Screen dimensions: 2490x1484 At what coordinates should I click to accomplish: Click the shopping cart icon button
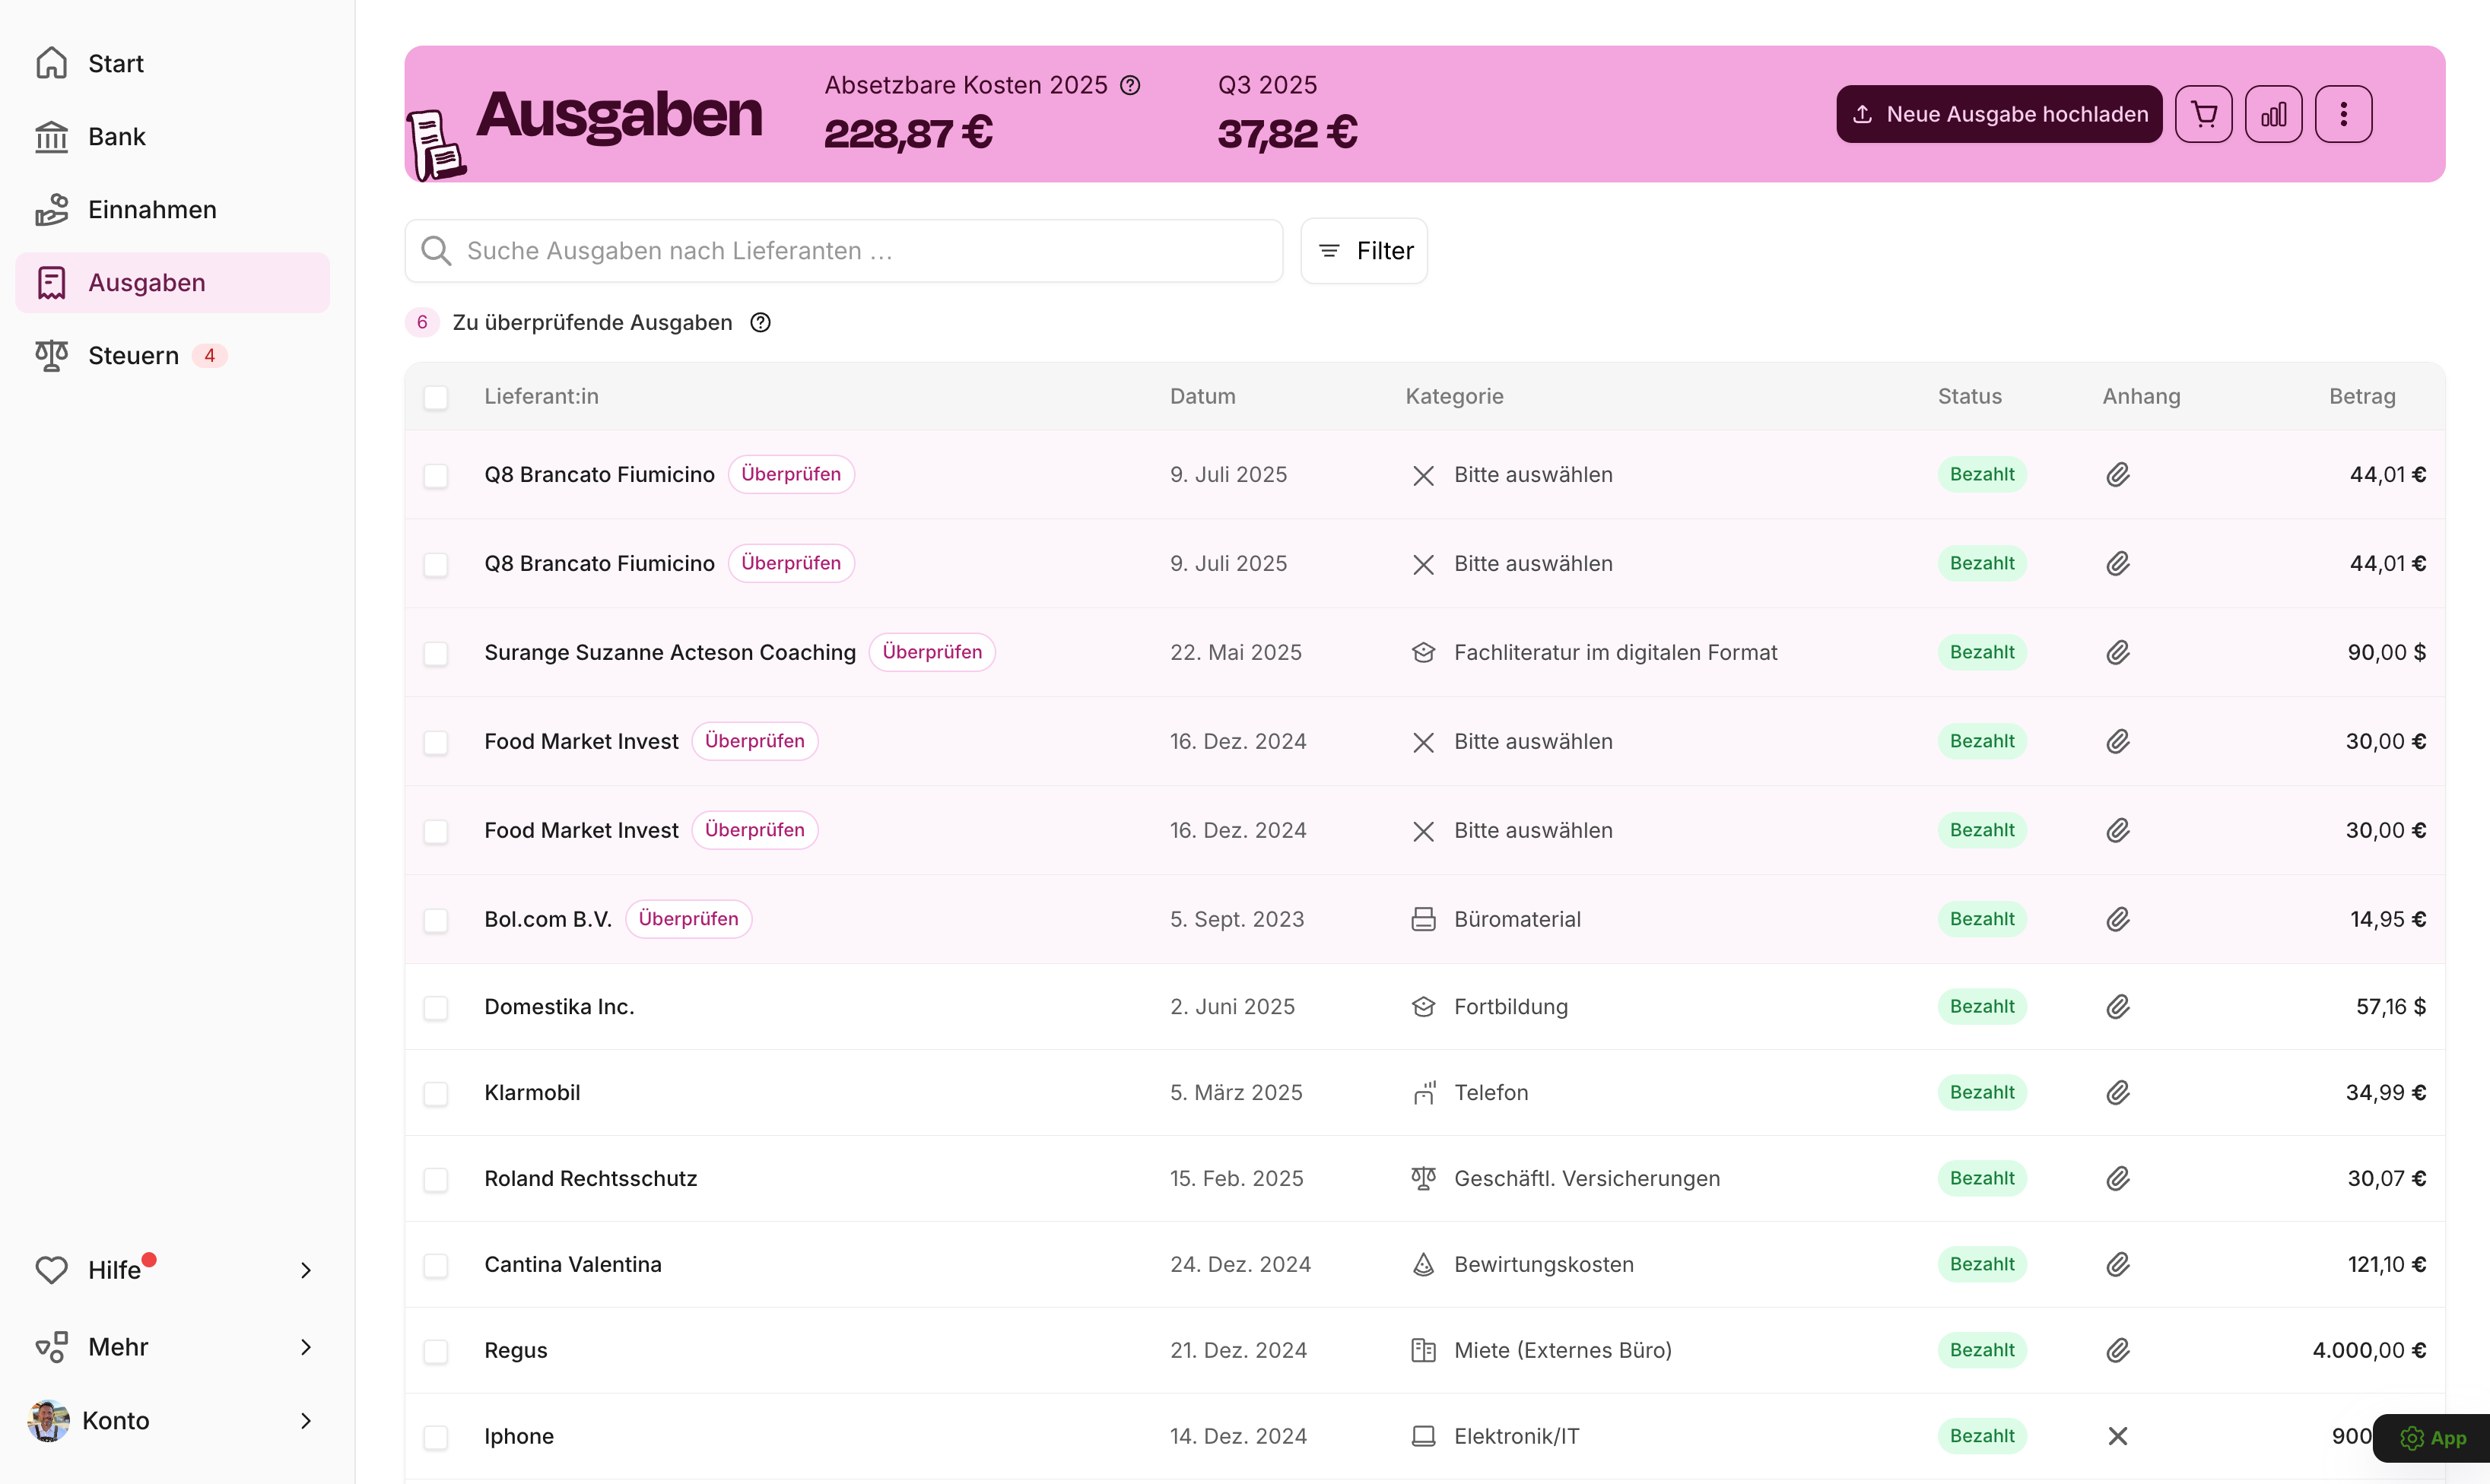coord(2203,114)
